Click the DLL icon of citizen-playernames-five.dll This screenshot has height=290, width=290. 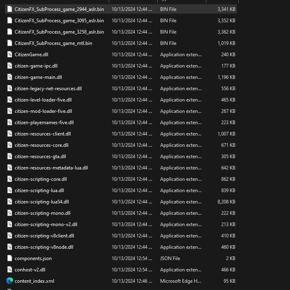pyautogui.click(x=10, y=122)
